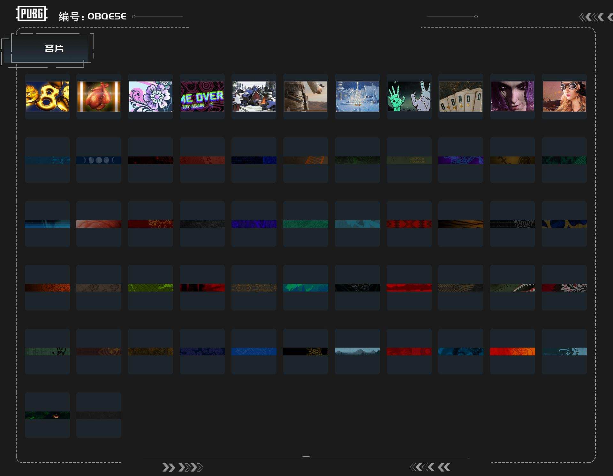613x476 pixels.
Task: Click the PUBG logo
Action: click(x=32, y=14)
